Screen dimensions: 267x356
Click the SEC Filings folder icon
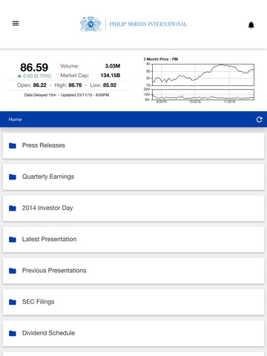pyautogui.click(x=13, y=302)
